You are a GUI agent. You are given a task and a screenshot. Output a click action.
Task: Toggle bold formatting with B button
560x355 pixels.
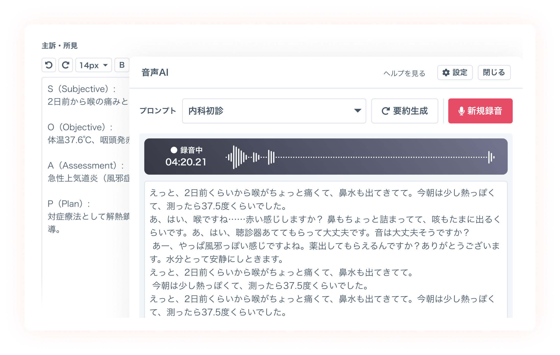tap(122, 65)
